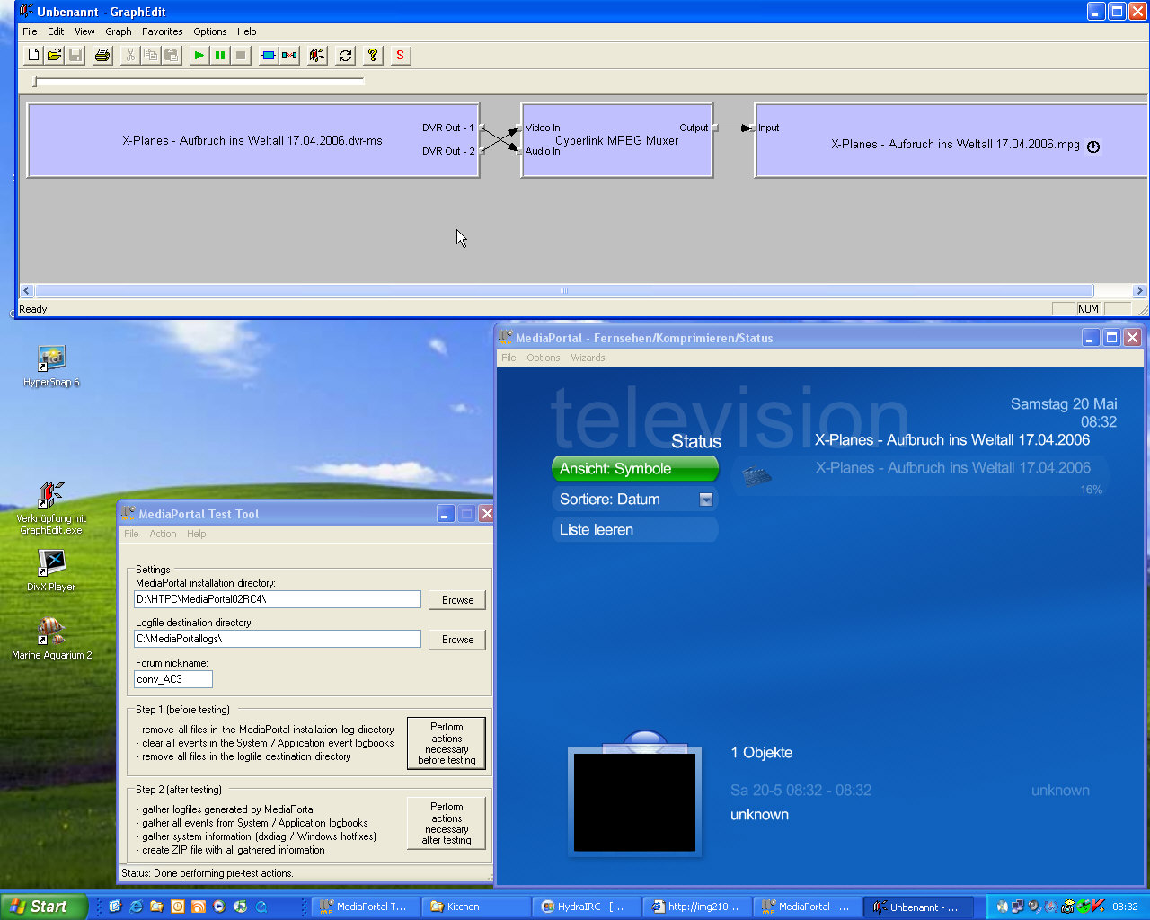Click the Windows Start button
This screenshot has height=920, width=1150.
[43, 907]
